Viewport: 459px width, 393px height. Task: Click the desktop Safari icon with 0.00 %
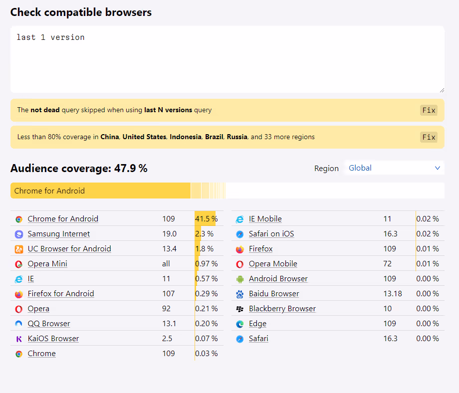coord(240,339)
